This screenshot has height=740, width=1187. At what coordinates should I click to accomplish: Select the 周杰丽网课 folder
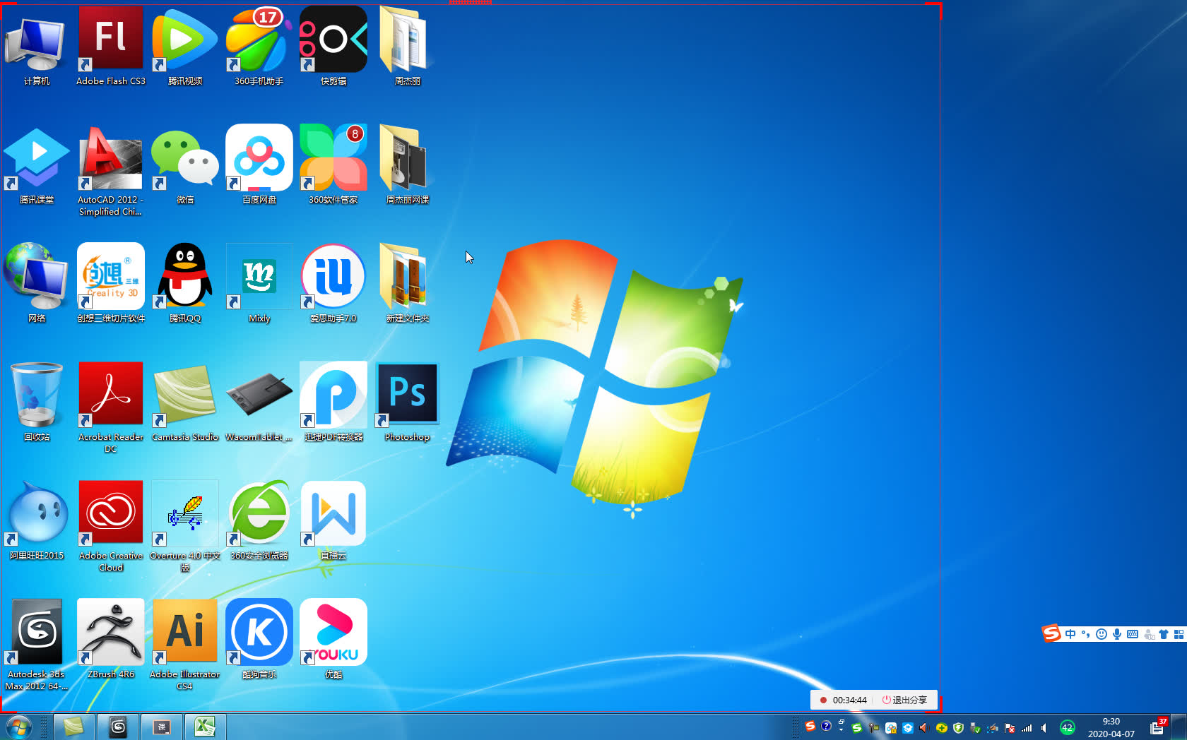pos(408,165)
